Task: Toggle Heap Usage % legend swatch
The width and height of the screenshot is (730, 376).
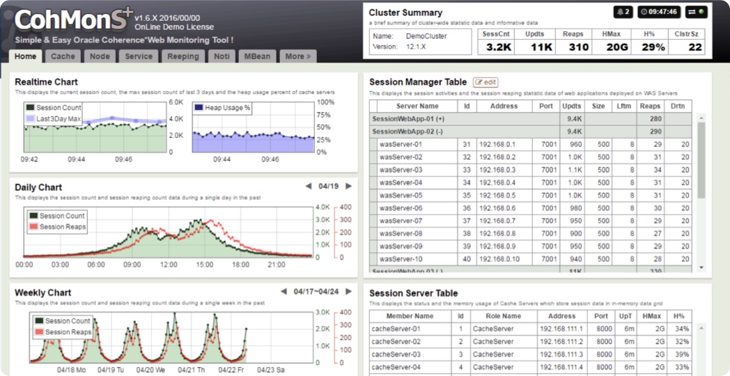Action: (199, 108)
